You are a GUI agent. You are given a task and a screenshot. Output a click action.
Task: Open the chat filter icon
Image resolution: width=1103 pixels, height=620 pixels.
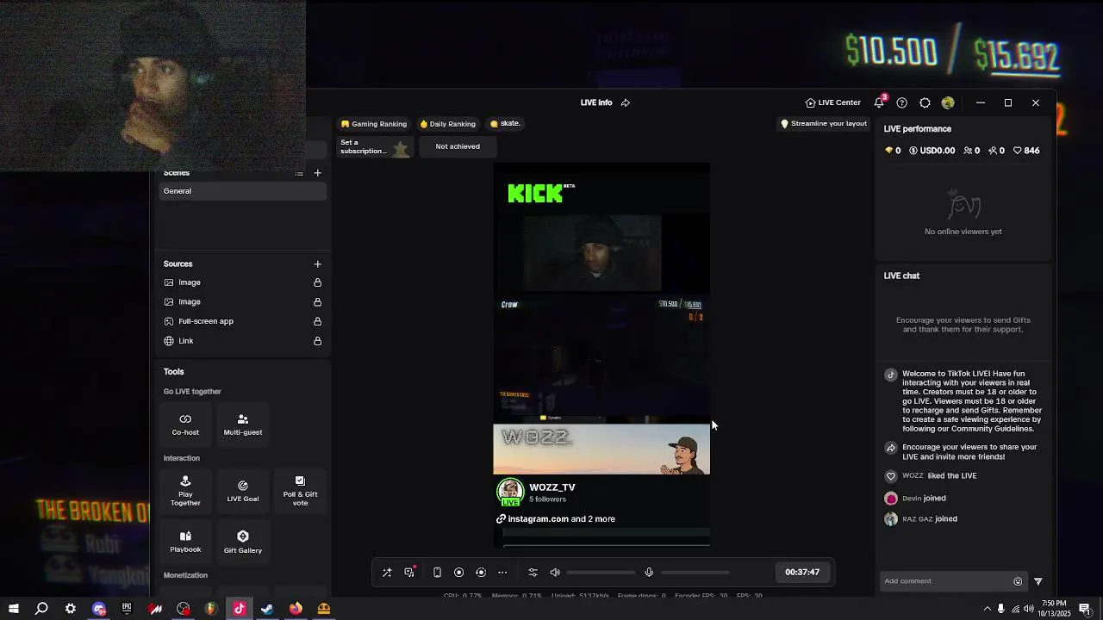click(1038, 581)
